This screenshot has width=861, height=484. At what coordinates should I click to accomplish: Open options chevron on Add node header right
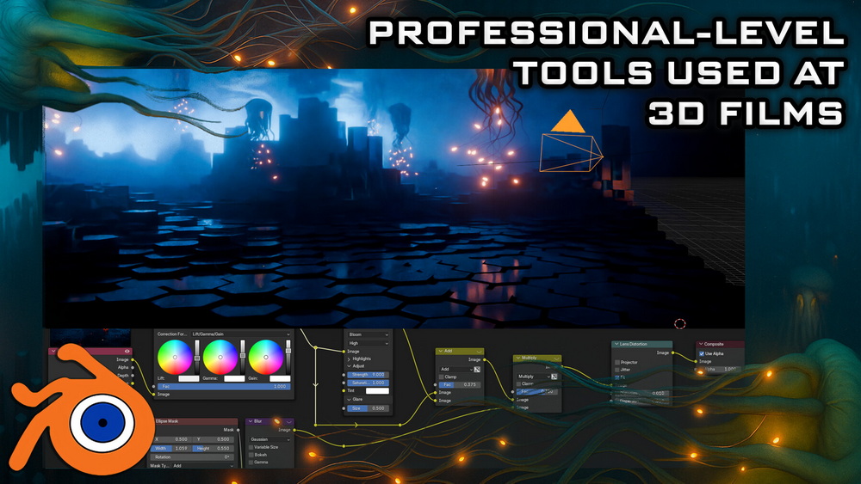pyautogui.click(x=480, y=352)
